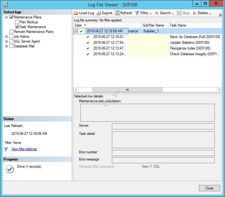Expand the Job History tree node
Viewport: 225px width, 197px height.
pos(7,37)
